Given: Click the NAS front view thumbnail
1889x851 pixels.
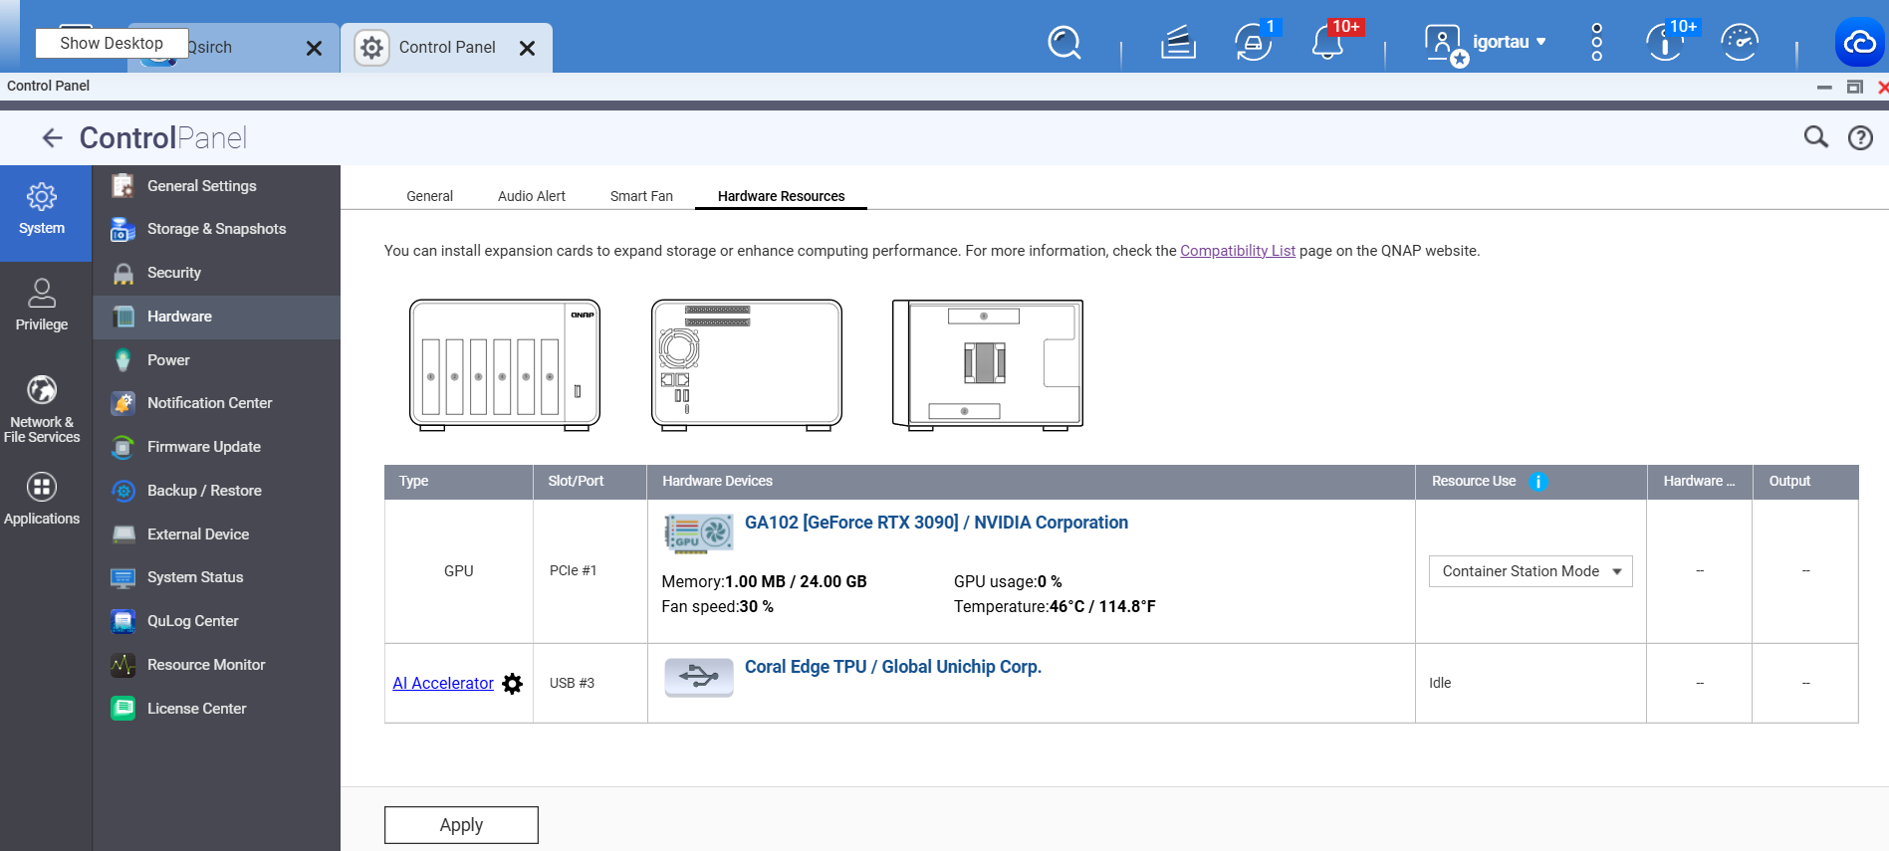Looking at the screenshot, I should [x=505, y=365].
